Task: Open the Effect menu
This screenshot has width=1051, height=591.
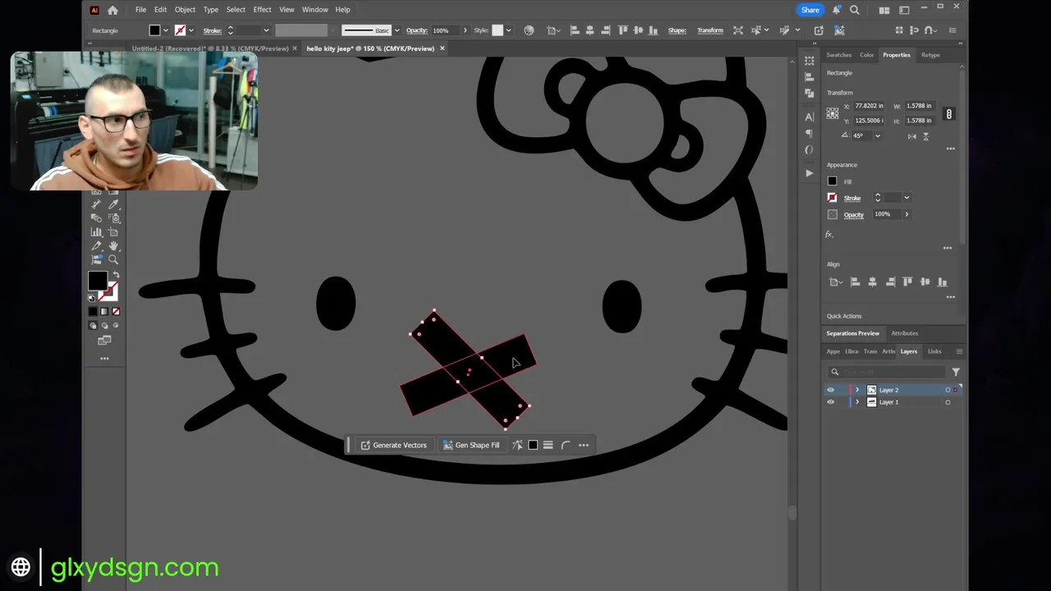Action: (262, 10)
